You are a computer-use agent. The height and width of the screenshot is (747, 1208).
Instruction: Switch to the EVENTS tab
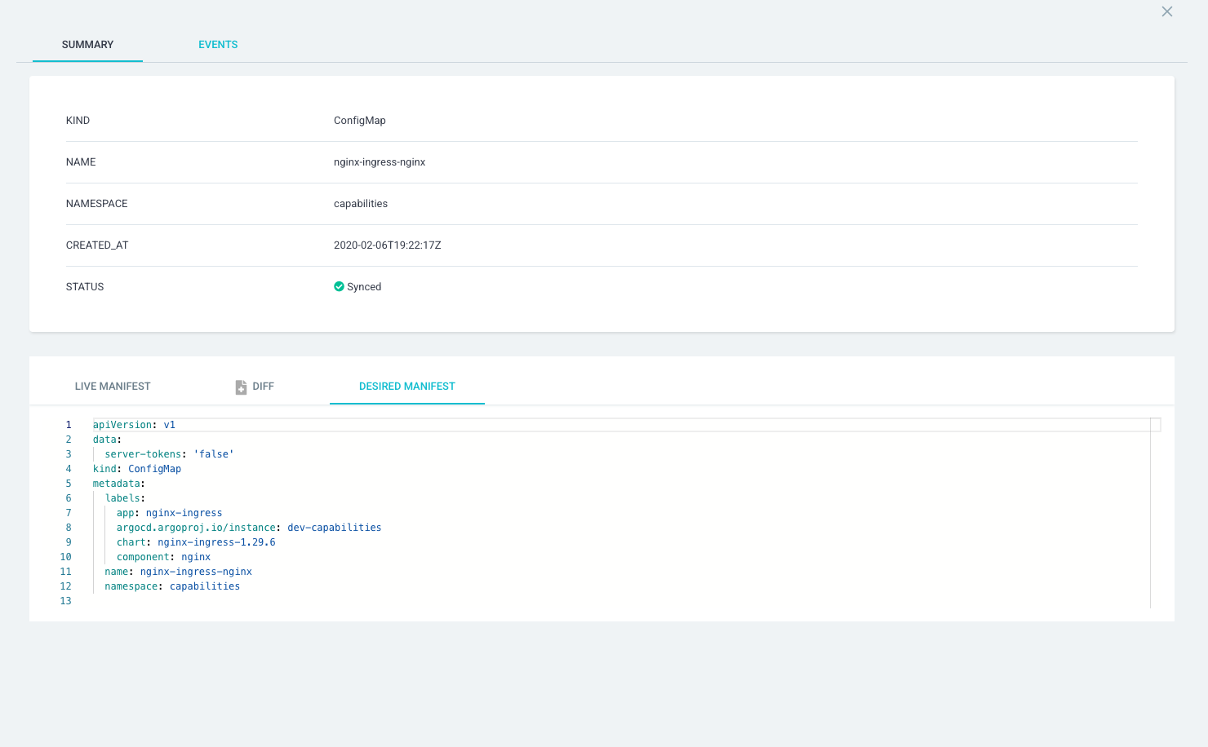pos(218,44)
